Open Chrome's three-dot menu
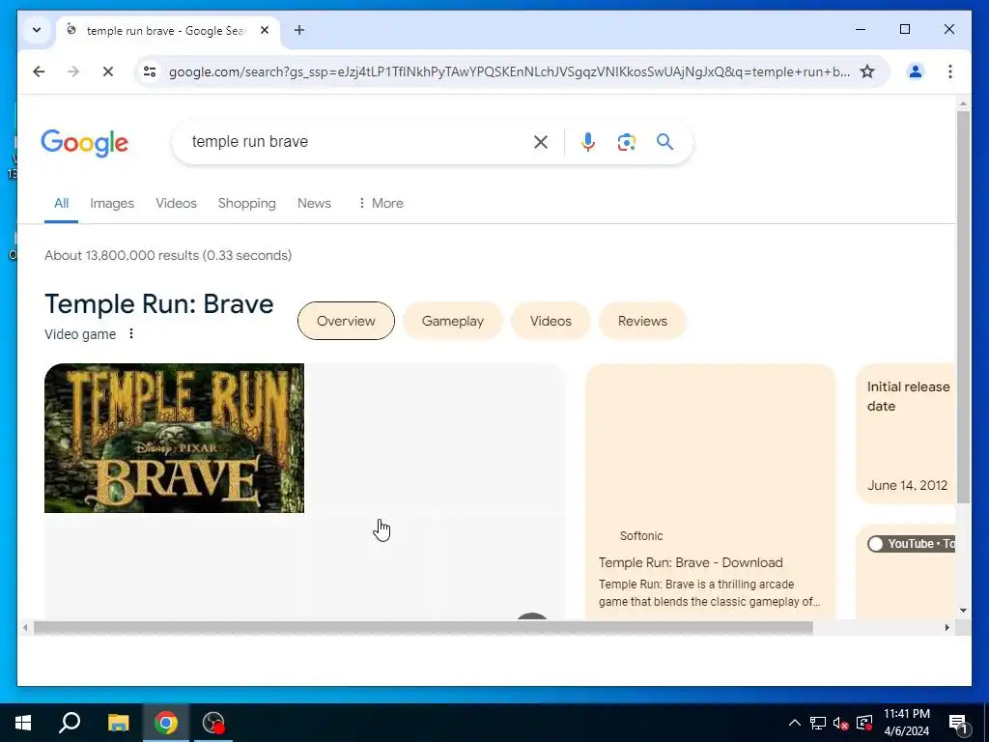The width and height of the screenshot is (989, 742). point(950,71)
